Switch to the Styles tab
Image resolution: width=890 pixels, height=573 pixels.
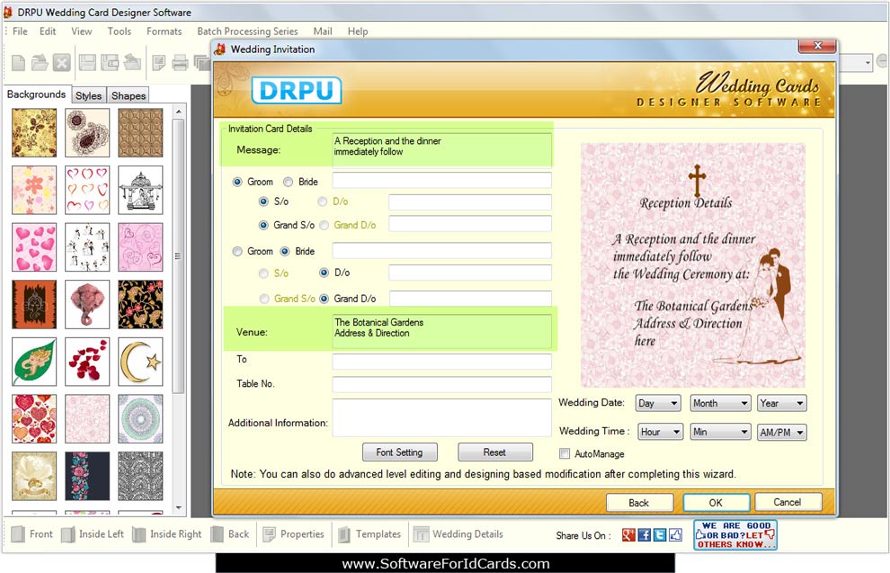click(x=88, y=95)
